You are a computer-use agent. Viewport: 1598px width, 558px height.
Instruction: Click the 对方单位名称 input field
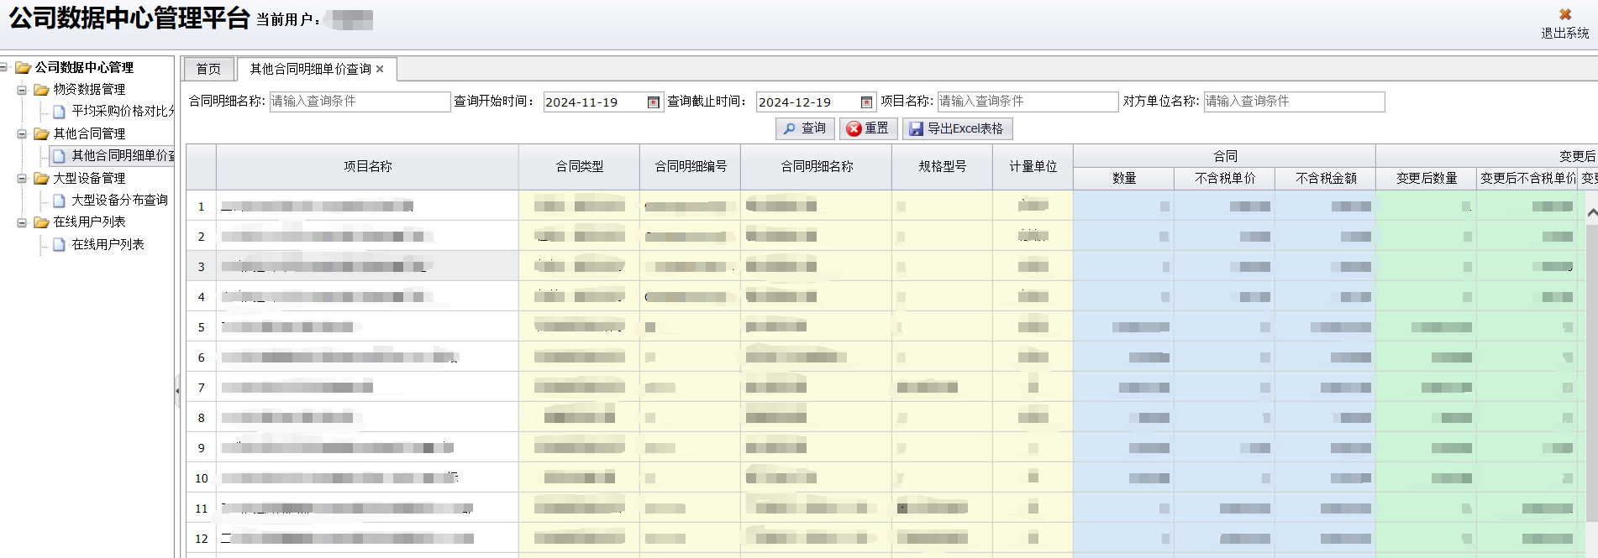[1293, 102]
